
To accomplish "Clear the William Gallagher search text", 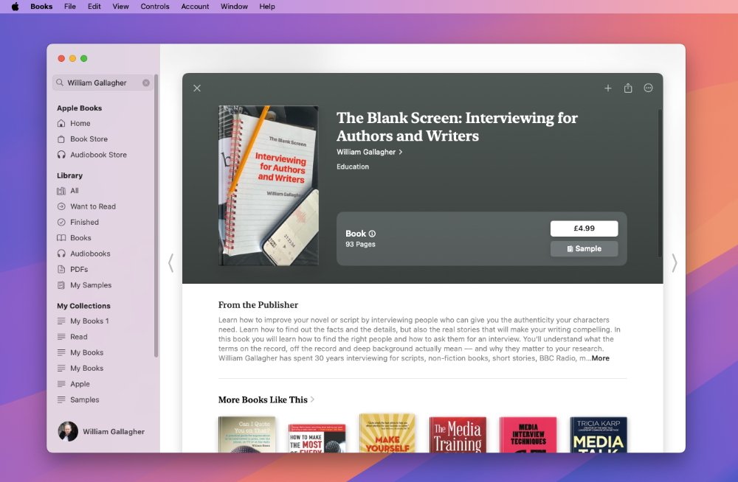I will tap(146, 83).
